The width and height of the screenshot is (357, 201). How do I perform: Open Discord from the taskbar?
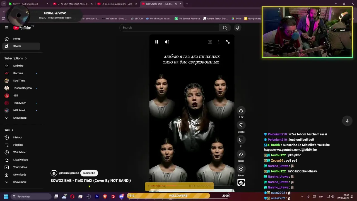click(121, 197)
